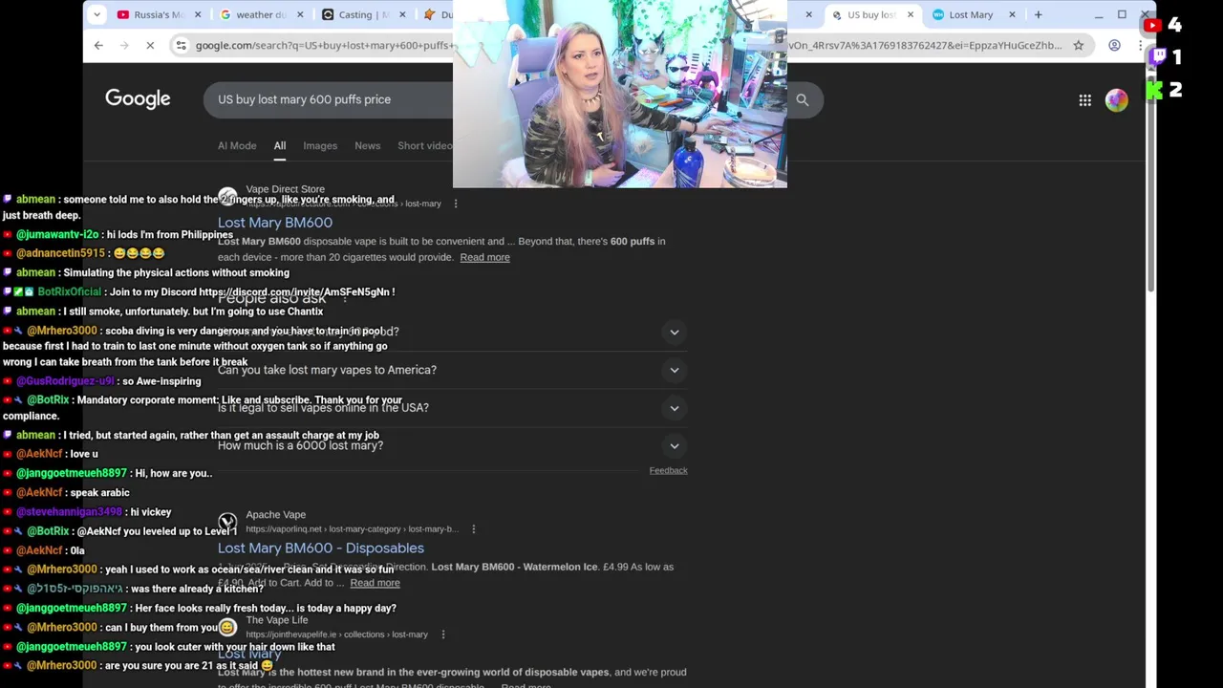Expand 'Can you take lost mary vapes to America?'
1223x688 pixels.
(675, 370)
